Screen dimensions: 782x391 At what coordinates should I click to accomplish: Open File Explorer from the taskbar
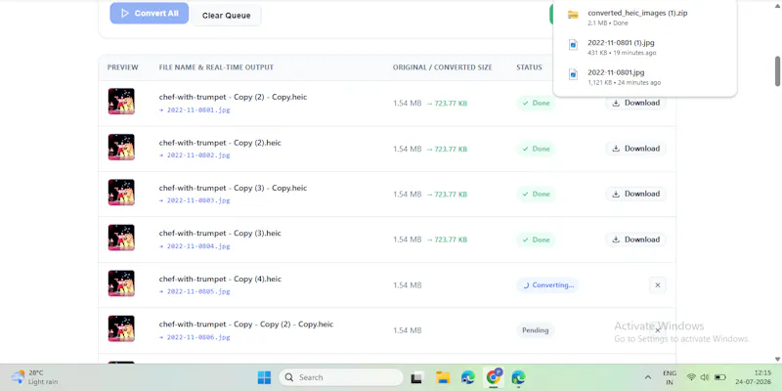[443, 377]
